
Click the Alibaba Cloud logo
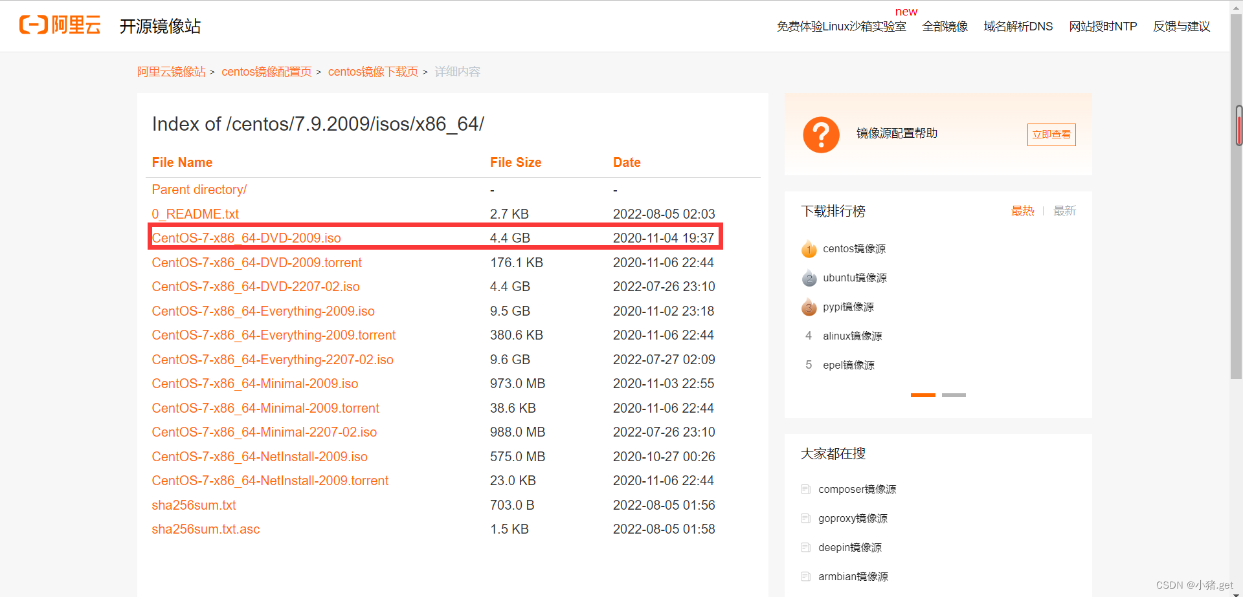point(60,25)
